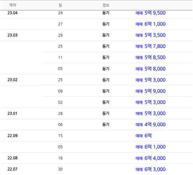The image size is (193, 175).
Task: Click 등기 in the 5억 9,000 row
Action: [x=106, y=91]
